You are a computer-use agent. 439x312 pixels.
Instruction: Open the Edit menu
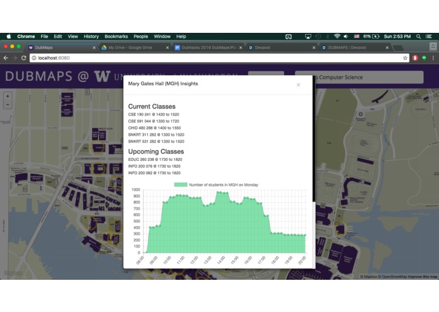coord(58,37)
